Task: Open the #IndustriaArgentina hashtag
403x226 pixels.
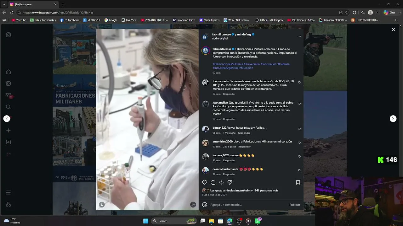Action: (225, 68)
